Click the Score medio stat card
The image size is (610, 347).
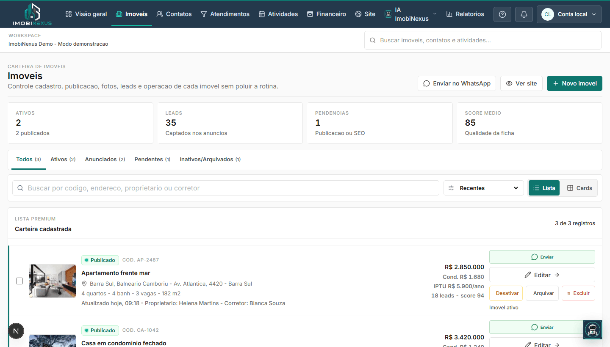point(530,123)
